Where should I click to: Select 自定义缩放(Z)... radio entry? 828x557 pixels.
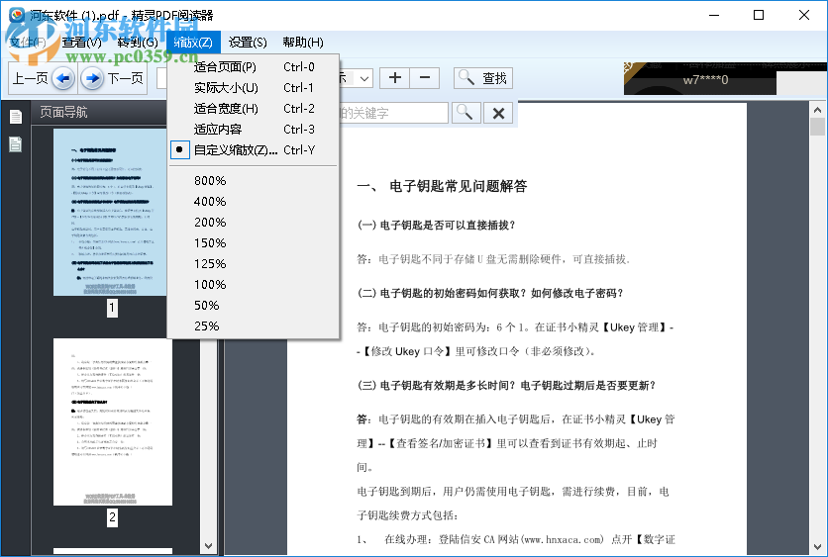(253, 149)
